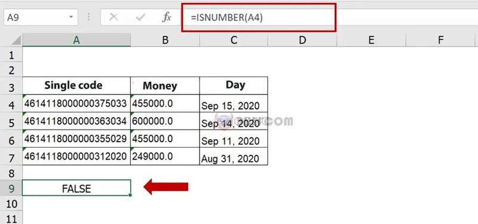Select the Sep 11, 2020 date cell
Viewport: 478px width, 224px height.
click(234, 139)
